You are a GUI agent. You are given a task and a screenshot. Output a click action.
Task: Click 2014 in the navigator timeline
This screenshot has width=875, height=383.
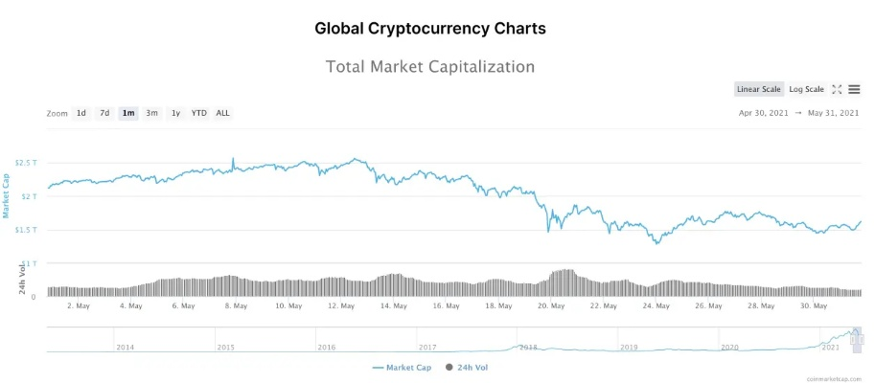(125, 347)
